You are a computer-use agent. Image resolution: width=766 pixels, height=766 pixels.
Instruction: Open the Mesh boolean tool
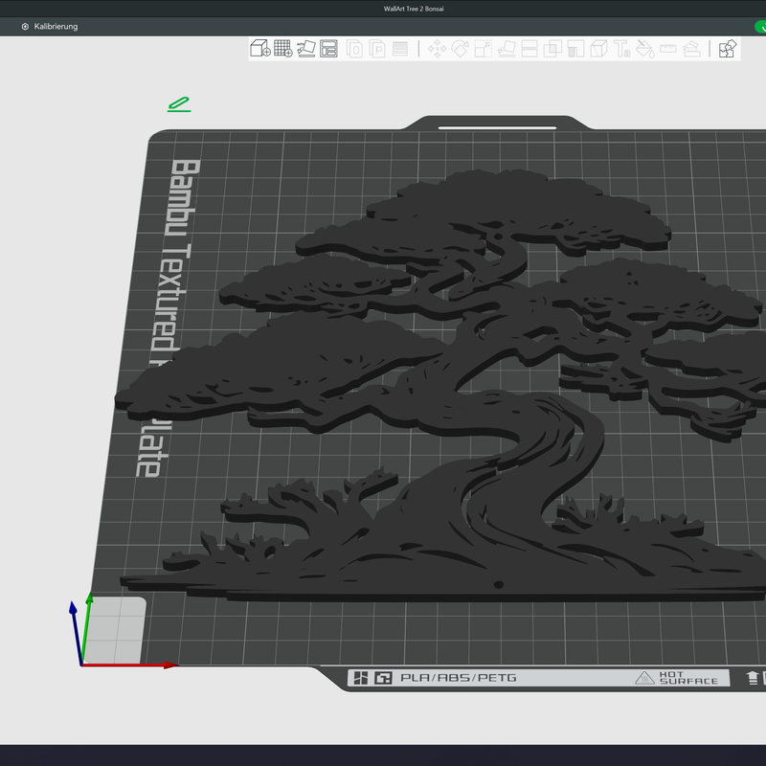(x=552, y=49)
